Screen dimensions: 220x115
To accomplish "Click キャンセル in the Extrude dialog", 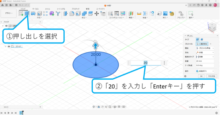I will click(211, 76).
